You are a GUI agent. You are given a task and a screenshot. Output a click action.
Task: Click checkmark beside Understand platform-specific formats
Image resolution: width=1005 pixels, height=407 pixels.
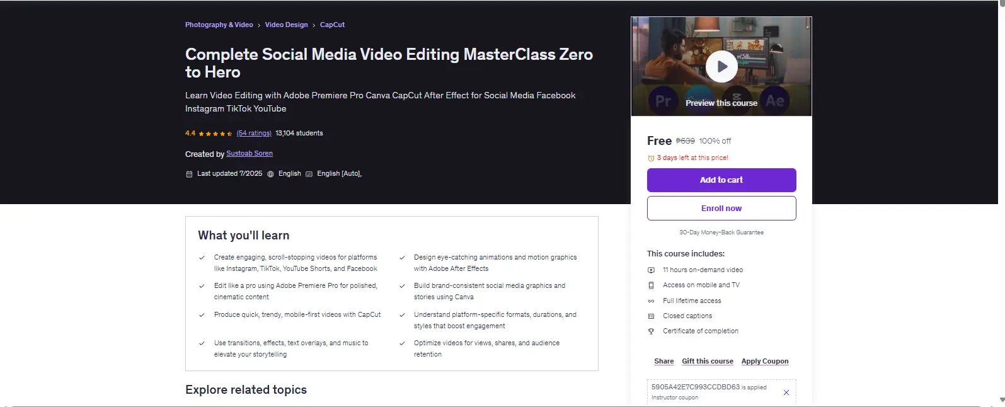(402, 315)
